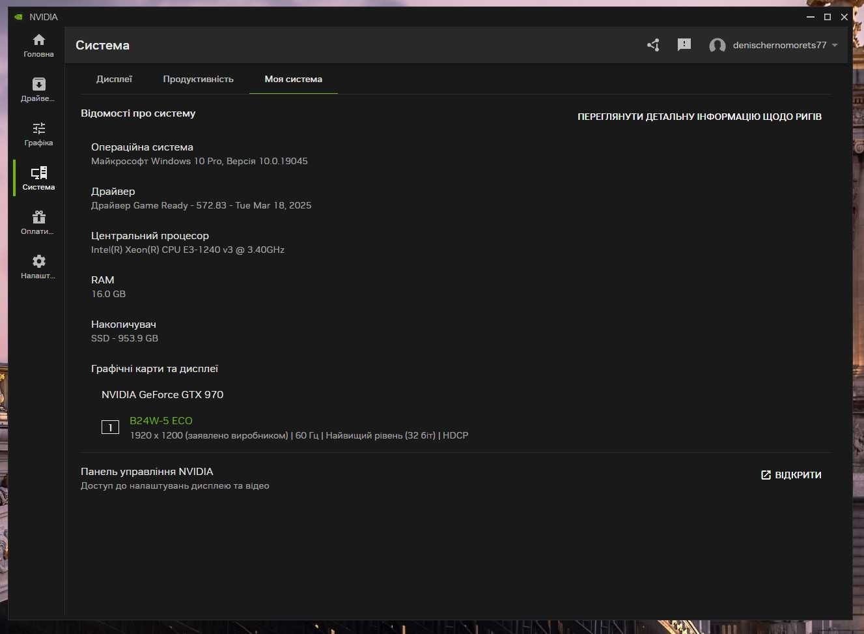This screenshot has height=634, width=864.
Task: Open the Драйвери section in sidebar
Action: click(38, 90)
